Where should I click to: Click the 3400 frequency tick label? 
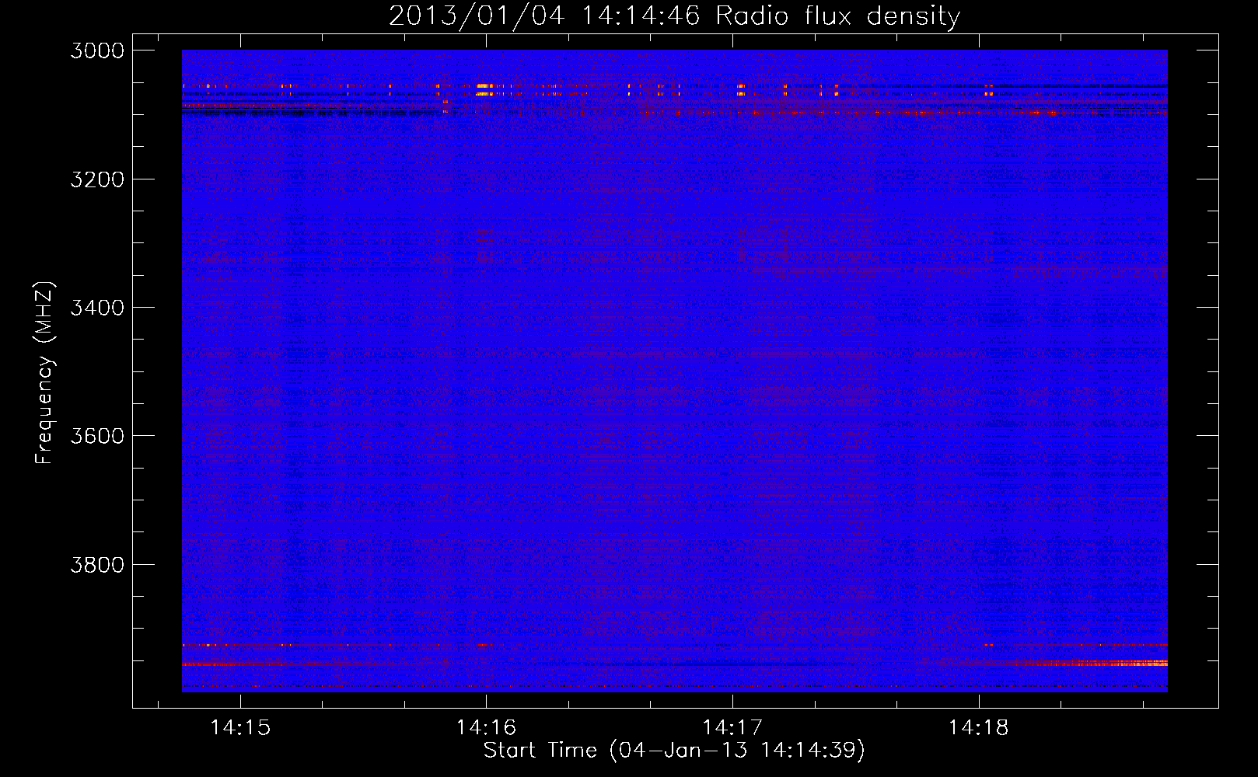(97, 308)
